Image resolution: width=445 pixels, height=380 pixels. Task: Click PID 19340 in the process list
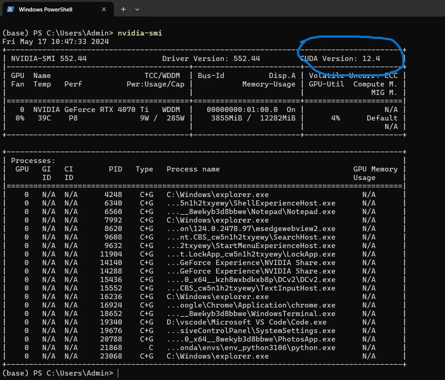111,322
